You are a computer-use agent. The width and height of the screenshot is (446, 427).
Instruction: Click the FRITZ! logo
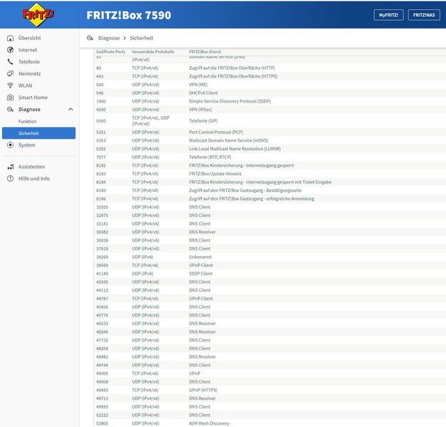tap(38, 15)
